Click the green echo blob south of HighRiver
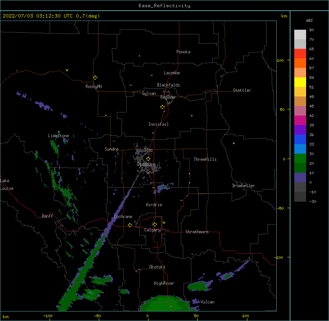329x321 pixels. (166, 303)
